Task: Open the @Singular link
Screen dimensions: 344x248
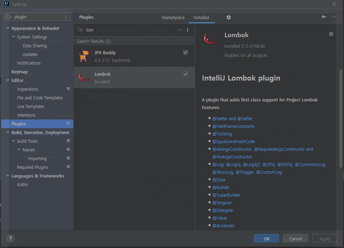Action: click(x=222, y=203)
